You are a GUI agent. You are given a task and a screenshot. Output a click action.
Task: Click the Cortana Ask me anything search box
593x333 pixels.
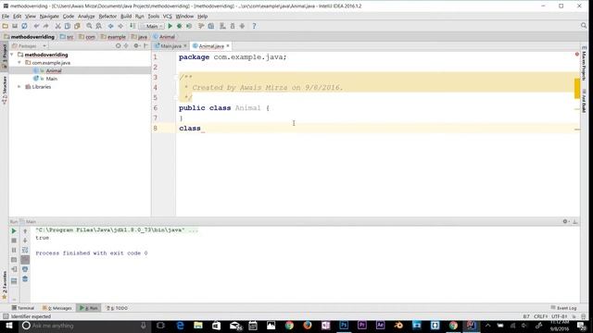(84, 326)
